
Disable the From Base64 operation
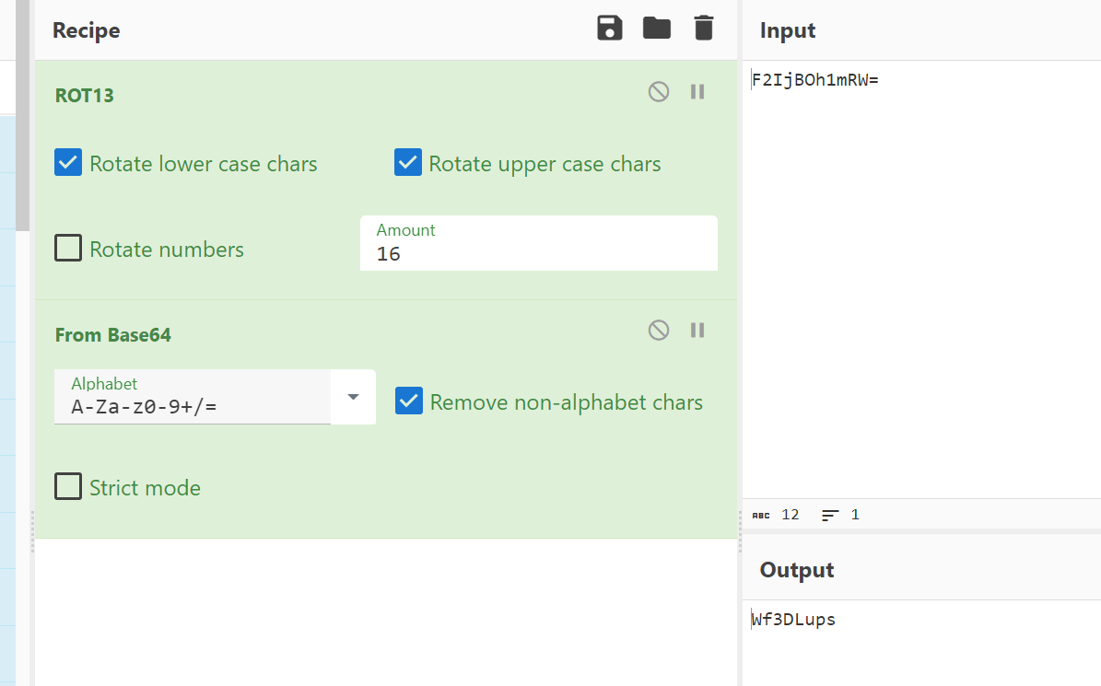coord(659,330)
